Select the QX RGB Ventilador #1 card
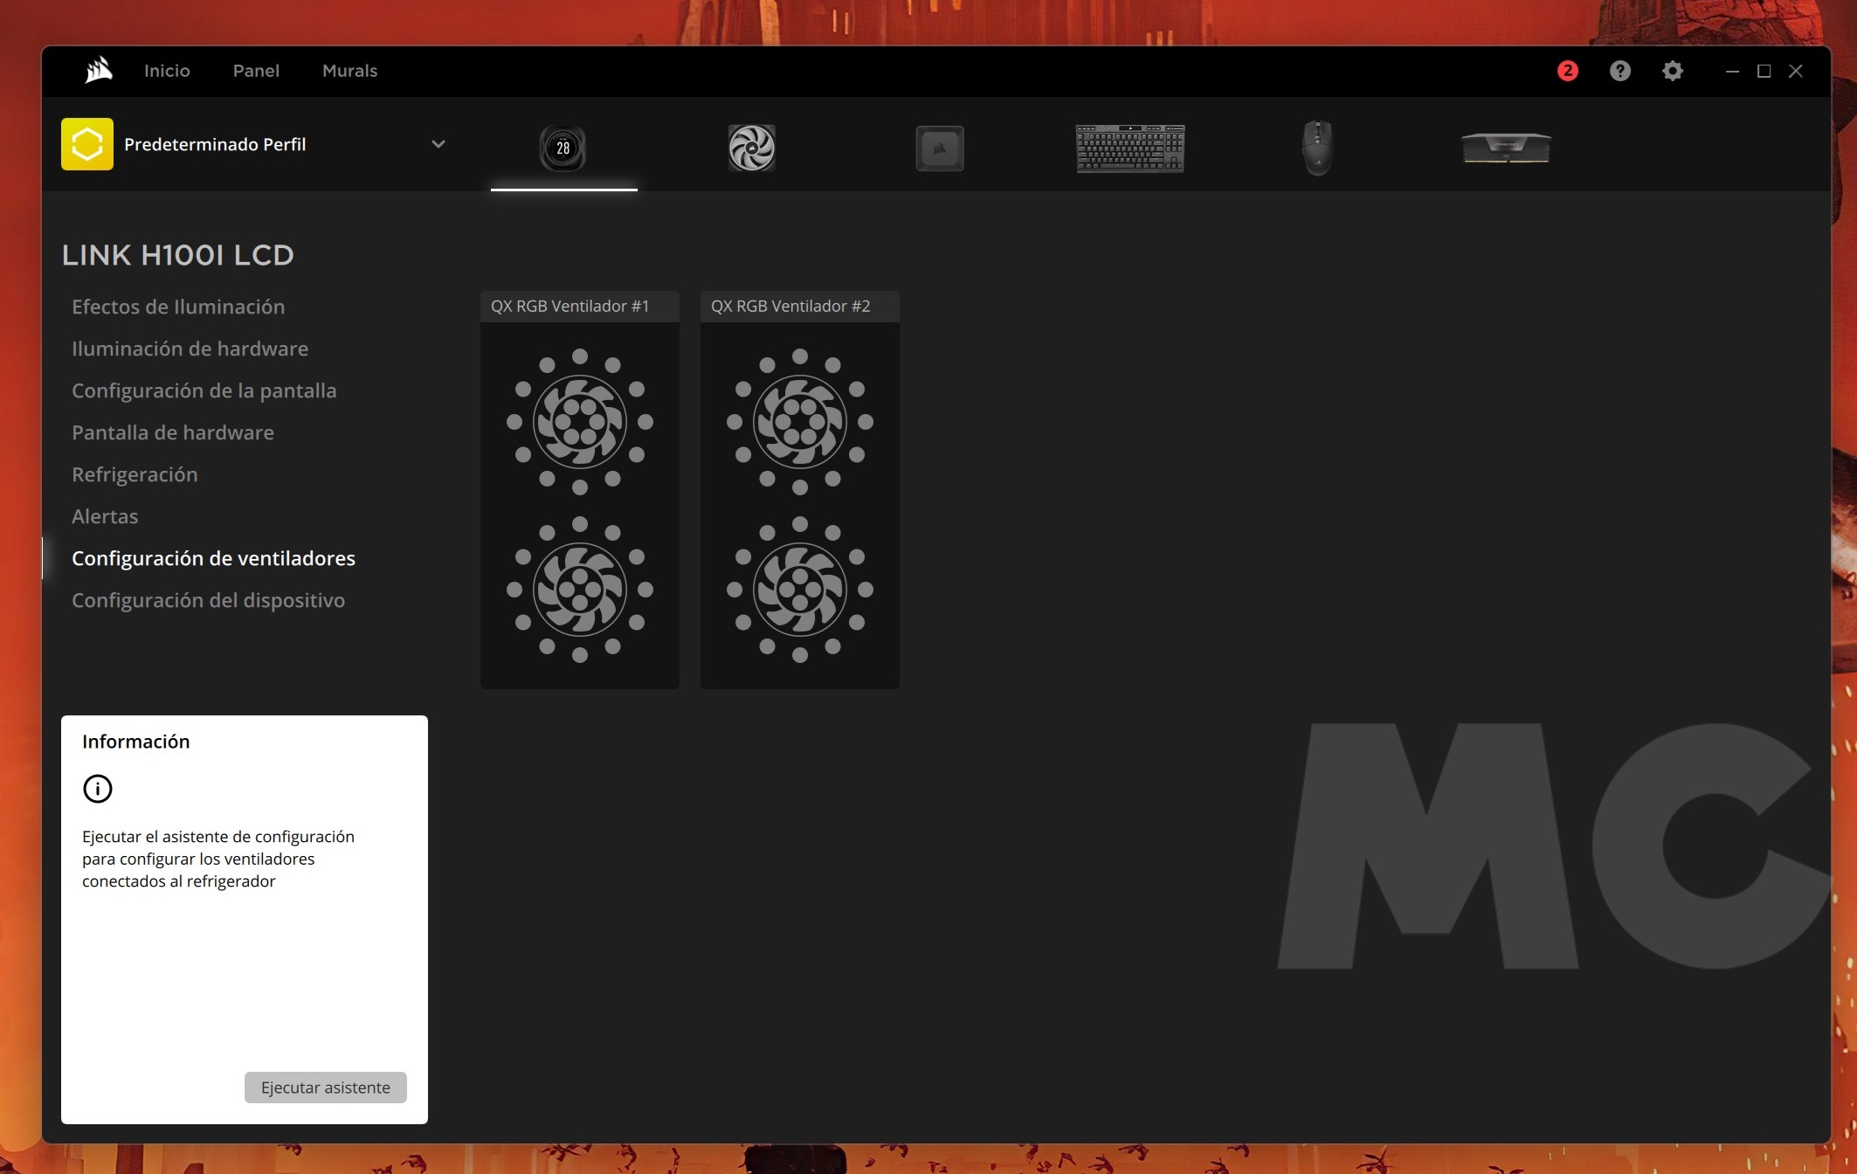This screenshot has height=1174, width=1857. [580, 489]
